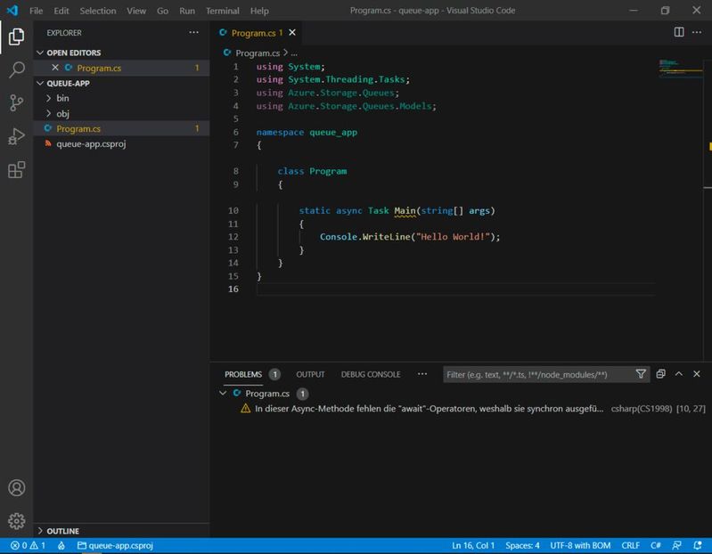Click the problems filter text field

(x=538, y=374)
